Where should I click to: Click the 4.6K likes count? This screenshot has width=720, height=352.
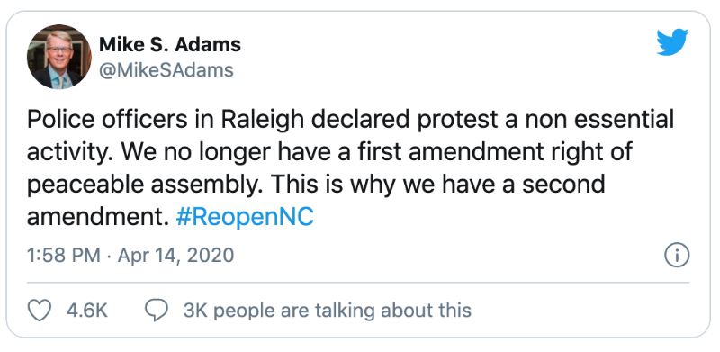coord(86,311)
